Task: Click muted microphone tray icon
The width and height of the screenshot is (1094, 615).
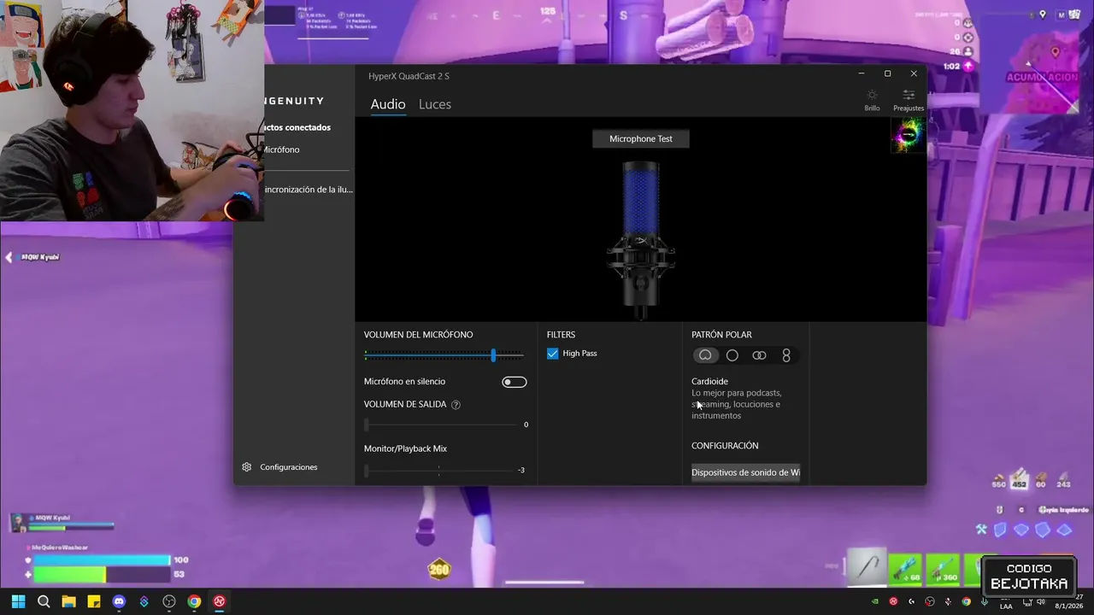Action: coord(948,601)
